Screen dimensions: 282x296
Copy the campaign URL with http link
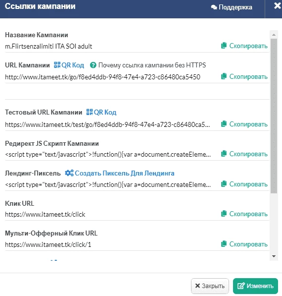(244, 76)
